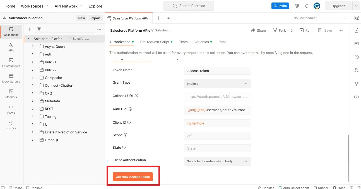Switch to the Tests tab
361x189 pixels.
(x=183, y=42)
